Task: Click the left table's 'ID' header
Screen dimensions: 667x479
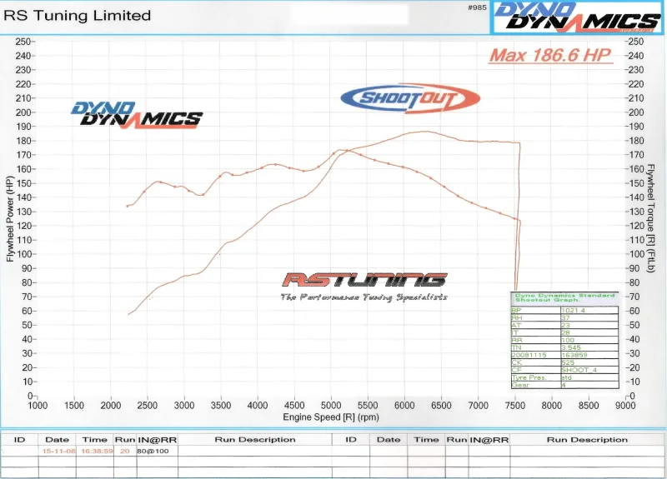Action: click(x=19, y=440)
